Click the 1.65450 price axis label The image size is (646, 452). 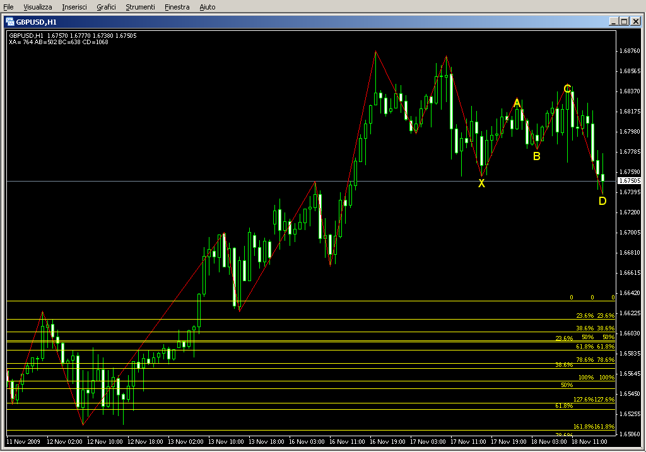(x=630, y=394)
